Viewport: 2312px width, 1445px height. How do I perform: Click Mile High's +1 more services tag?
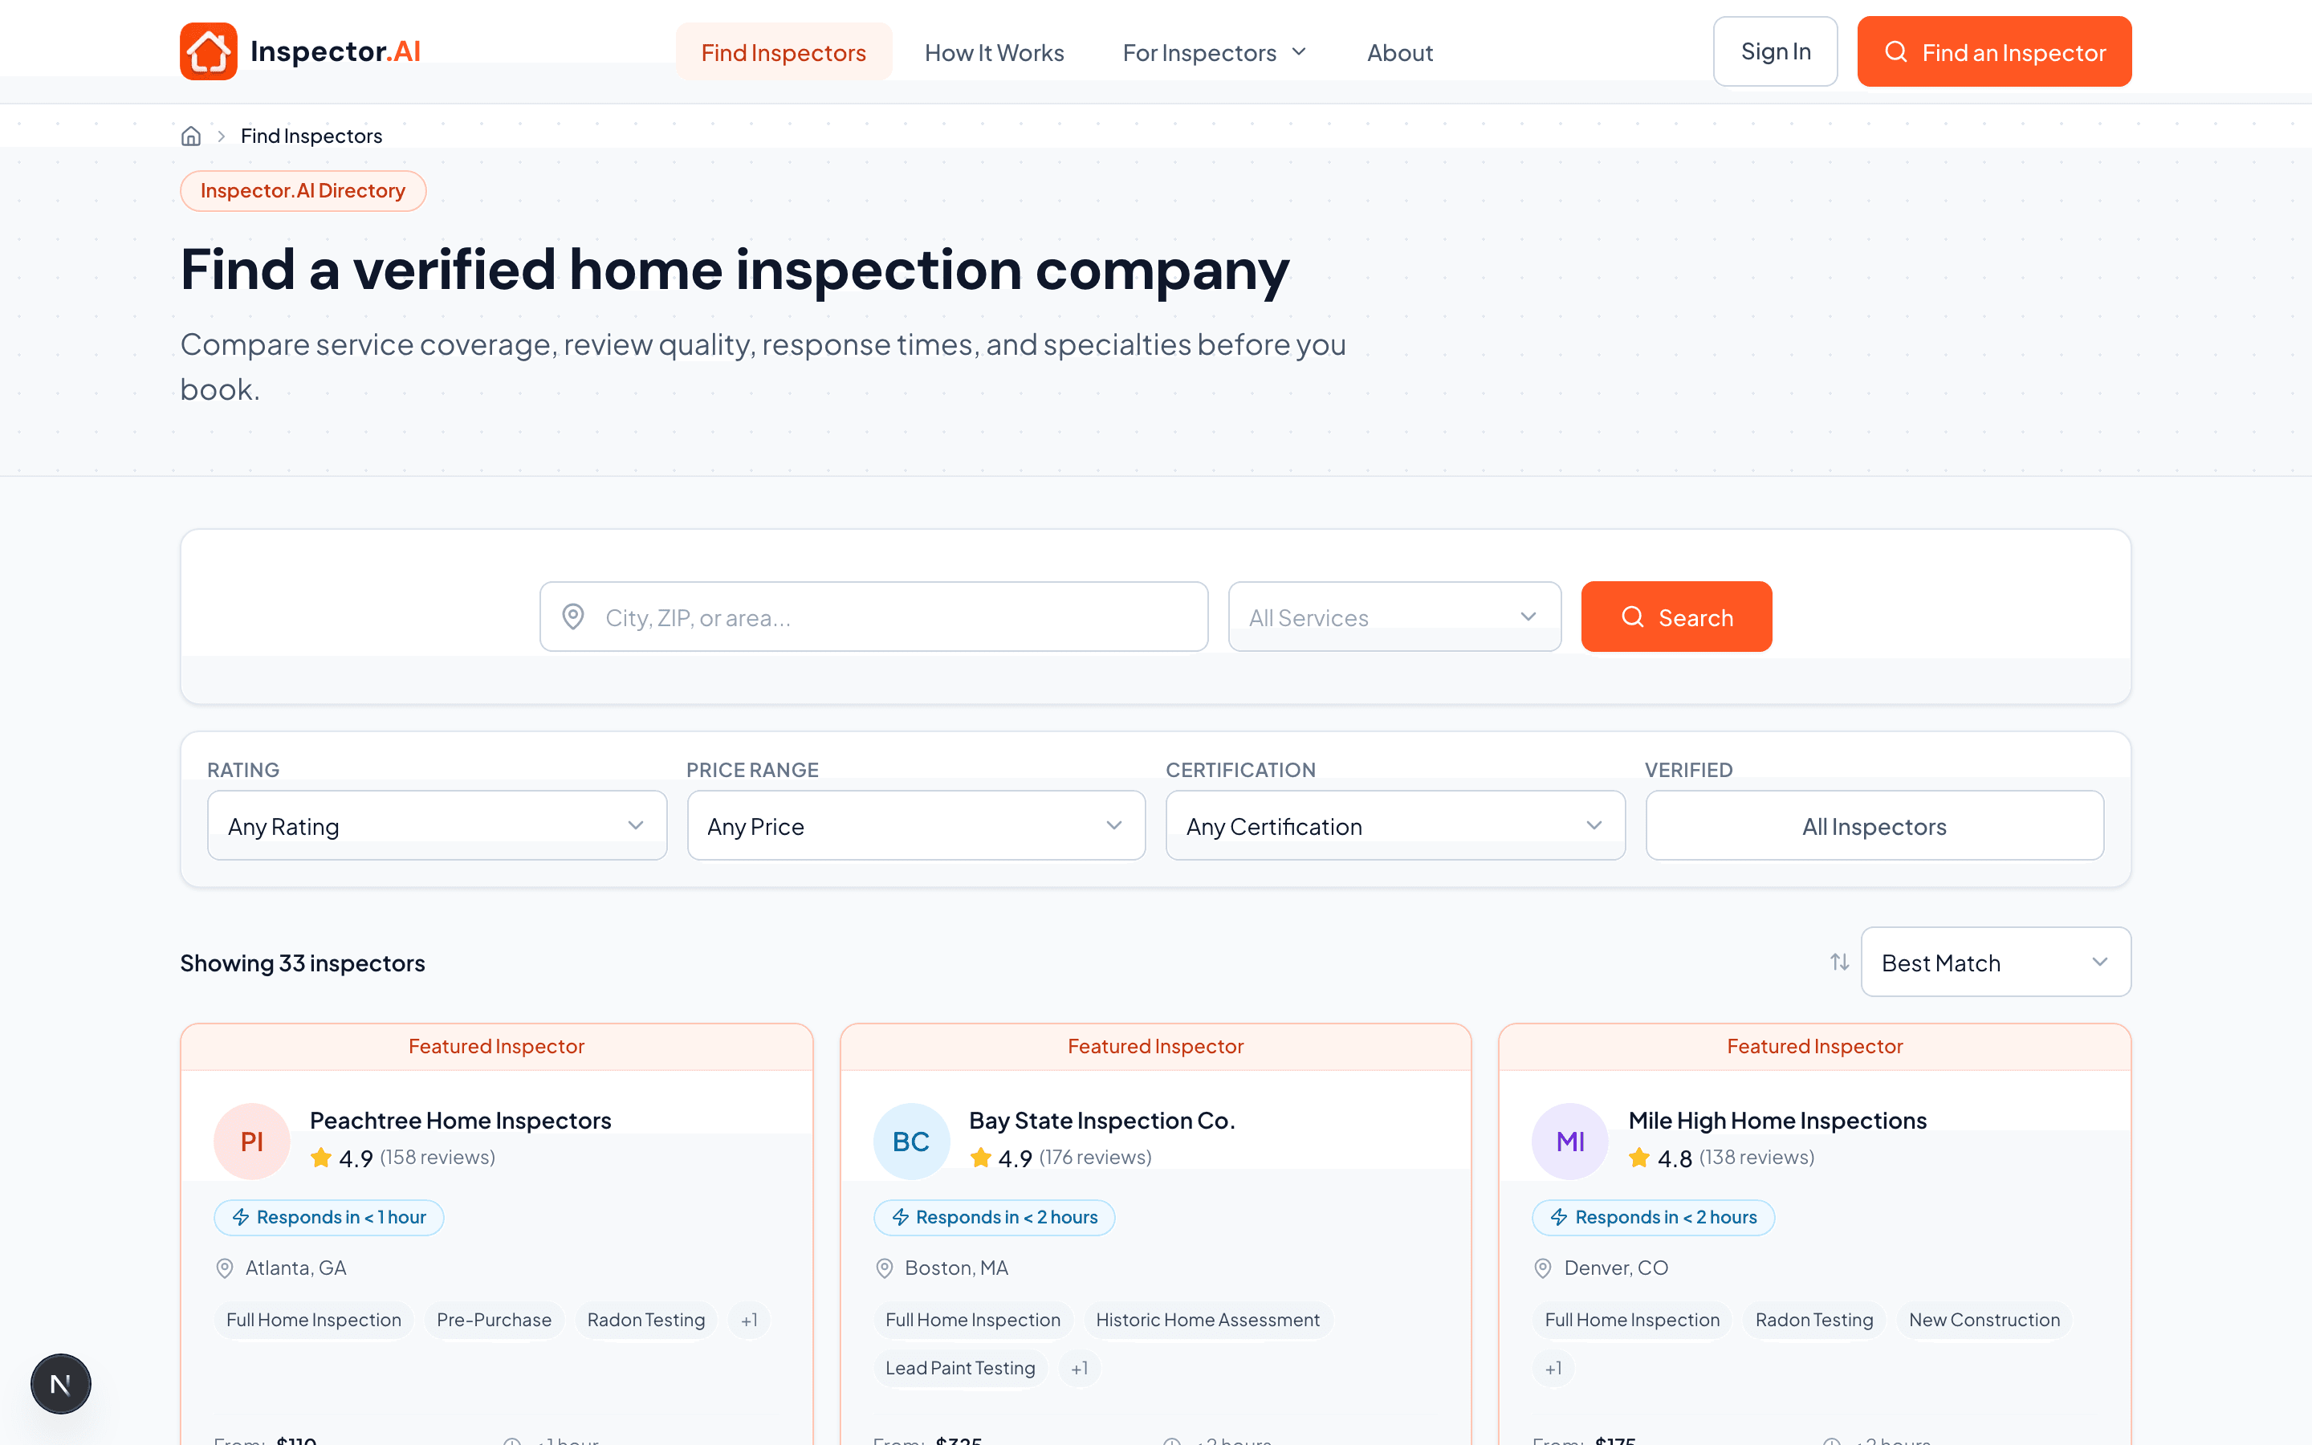pyautogui.click(x=1553, y=1368)
